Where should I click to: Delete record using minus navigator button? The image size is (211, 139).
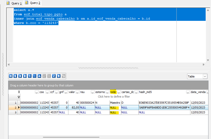click(x=35, y=76)
